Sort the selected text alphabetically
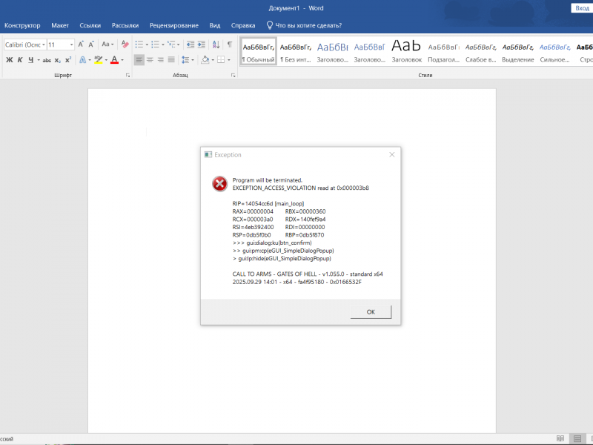This screenshot has height=445, width=593. [216, 44]
